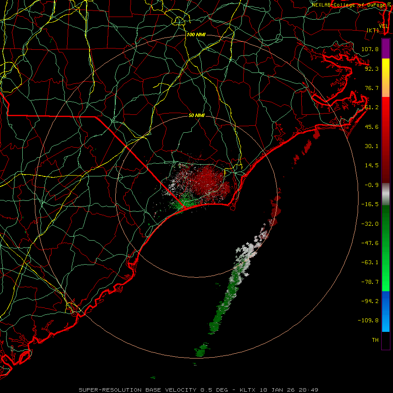Click the -63.1 legend value

click(x=370, y=262)
